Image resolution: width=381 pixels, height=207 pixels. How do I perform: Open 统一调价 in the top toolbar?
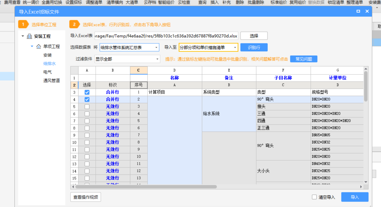[x=31, y=2]
